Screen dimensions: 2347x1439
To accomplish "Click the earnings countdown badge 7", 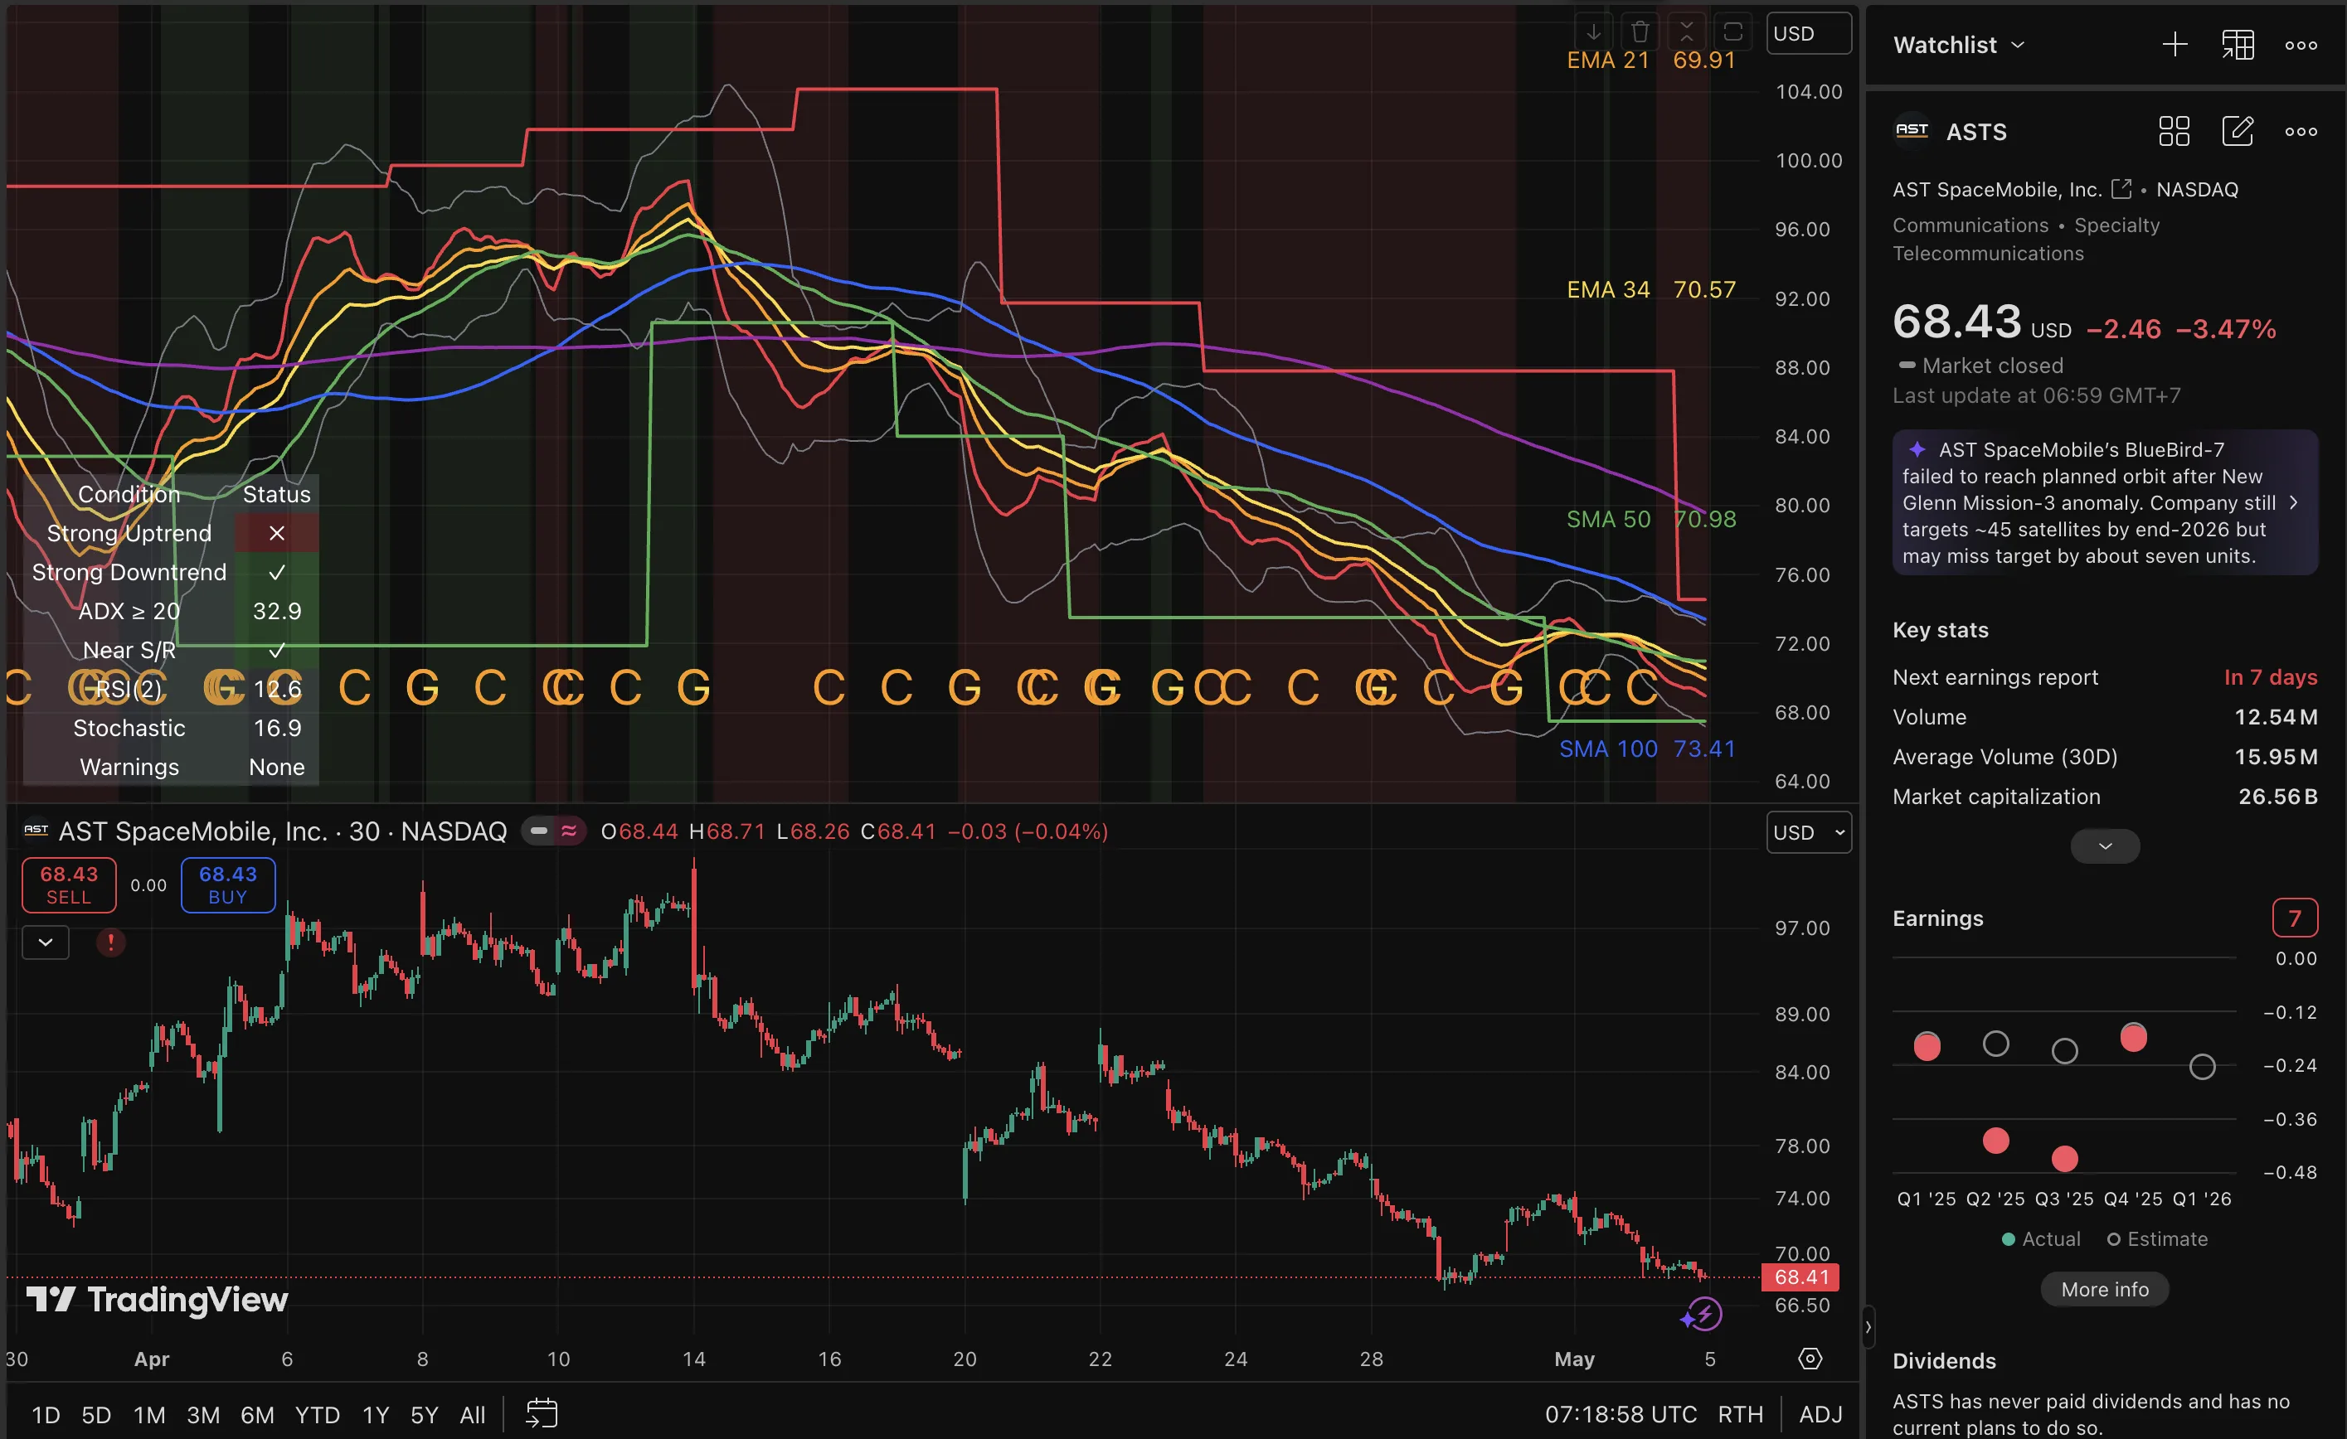I will [x=2295, y=918].
